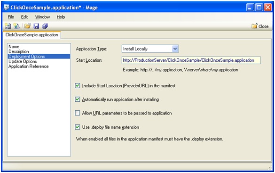
Task: Click the Close button in the toolbar
Action: [260, 26]
